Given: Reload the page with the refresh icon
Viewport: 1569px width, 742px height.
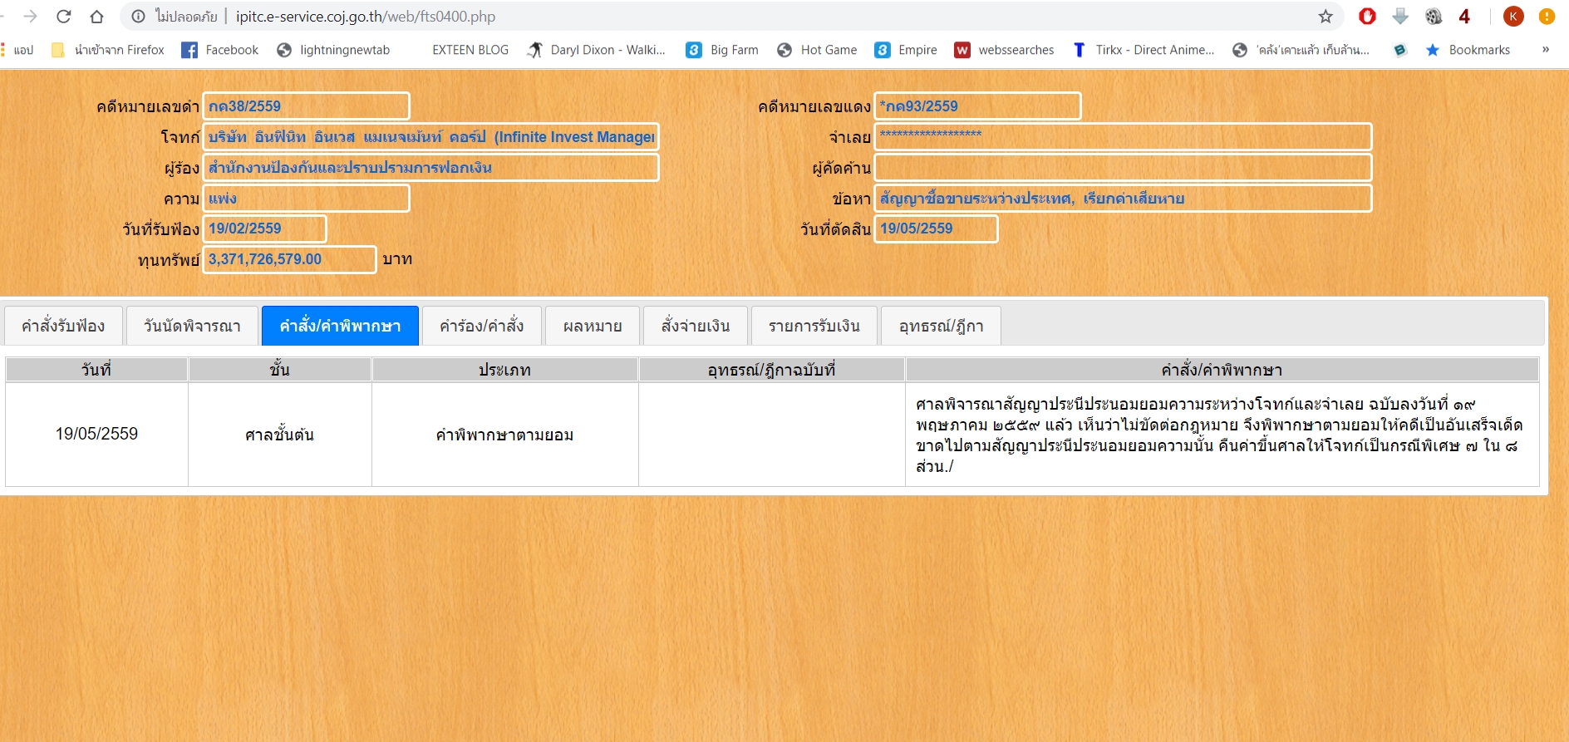Looking at the screenshot, I should pos(63,17).
